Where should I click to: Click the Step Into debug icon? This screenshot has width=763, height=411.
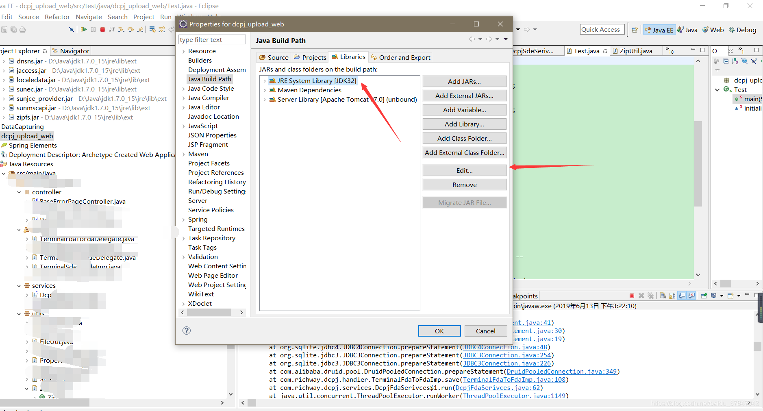(x=121, y=29)
